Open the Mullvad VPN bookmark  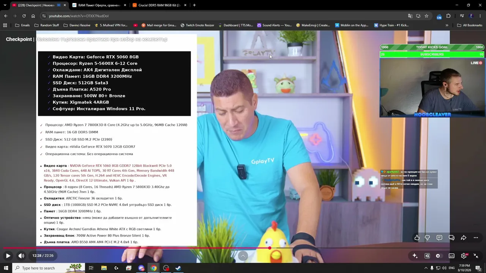click(110, 25)
